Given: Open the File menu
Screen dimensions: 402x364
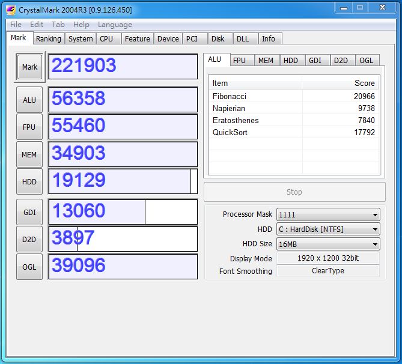Looking at the screenshot, I should pos(16,25).
